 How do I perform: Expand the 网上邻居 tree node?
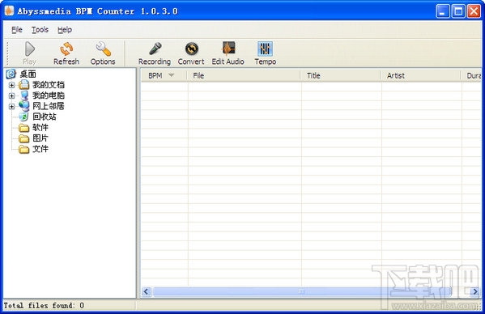coord(11,107)
